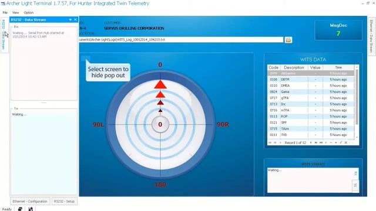Click the WITS DATA scrollbar down arrow
This screenshot has width=376, height=211.
click(357, 137)
